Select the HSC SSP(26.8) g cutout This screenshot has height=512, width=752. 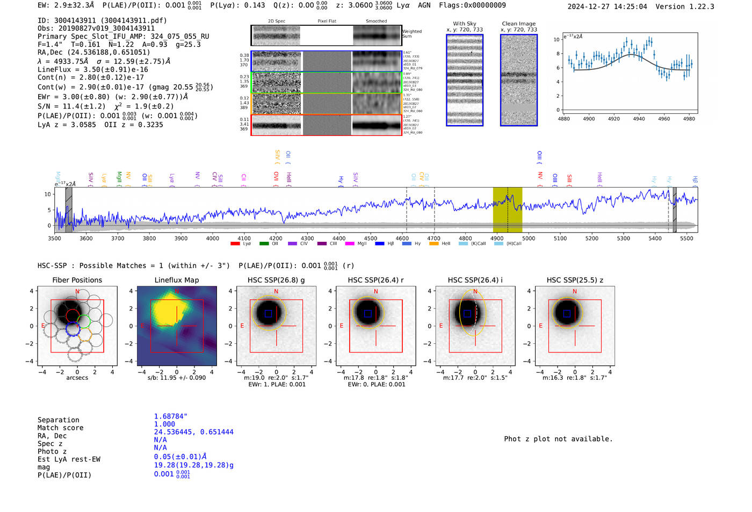276,326
